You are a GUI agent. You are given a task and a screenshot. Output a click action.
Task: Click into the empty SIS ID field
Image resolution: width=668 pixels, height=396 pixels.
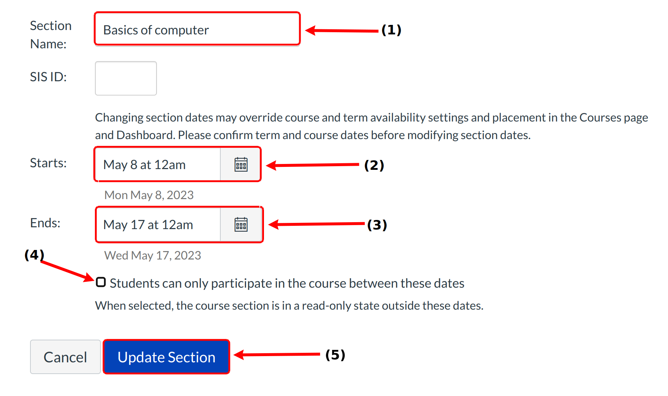tap(126, 78)
